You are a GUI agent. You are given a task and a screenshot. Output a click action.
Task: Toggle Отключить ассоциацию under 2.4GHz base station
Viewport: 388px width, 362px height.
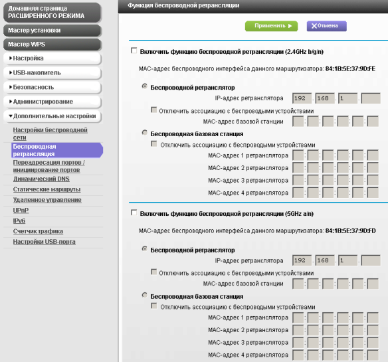click(154, 143)
